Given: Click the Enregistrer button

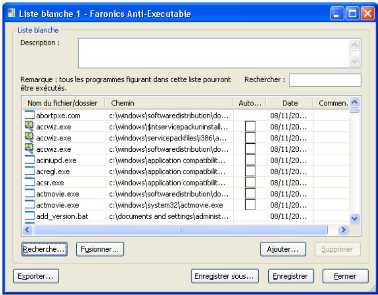Looking at the screenshot, I should pos(291,276).
